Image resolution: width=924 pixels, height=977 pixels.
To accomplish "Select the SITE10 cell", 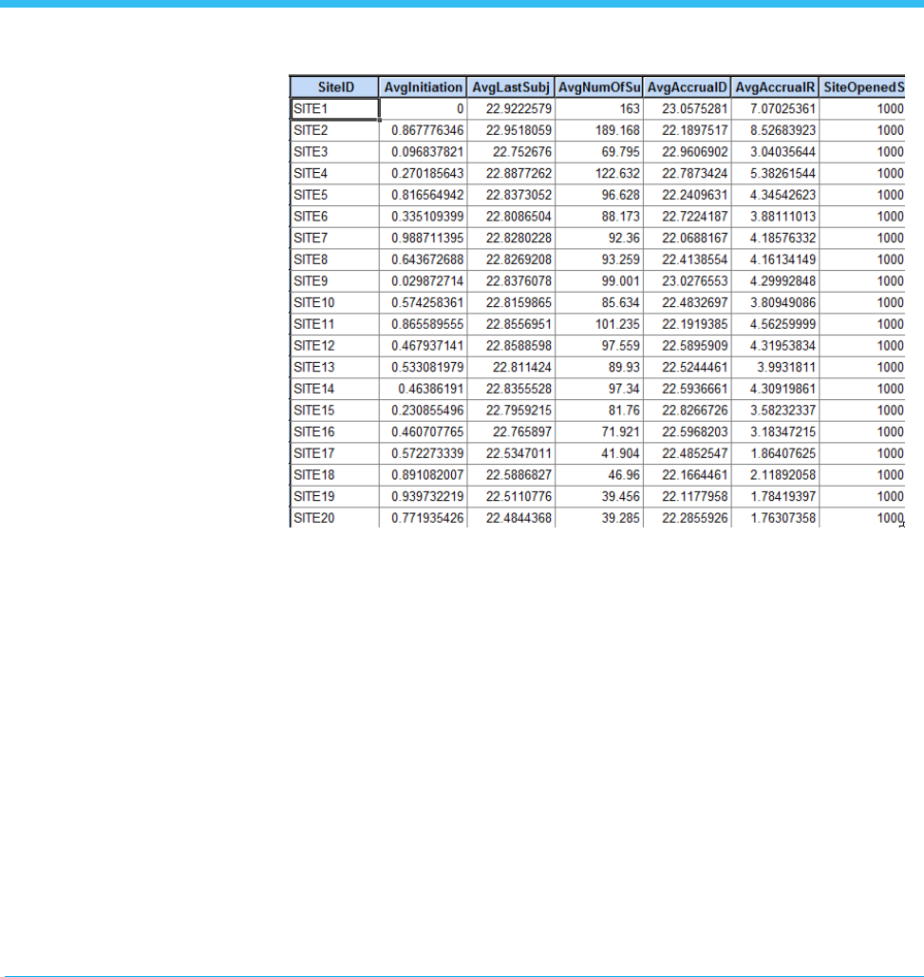I will pyautogui.click(x=335, y=303).
